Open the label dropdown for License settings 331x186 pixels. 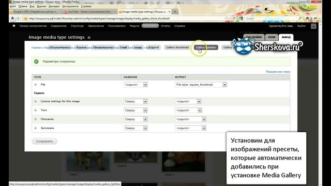[136, 101]
